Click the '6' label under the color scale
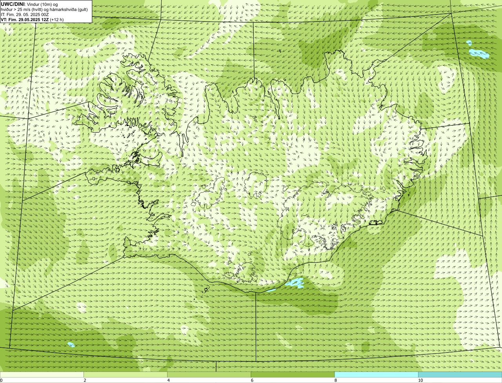The height and width of the screenshot is (383, 502). click(x=252, y=380)
